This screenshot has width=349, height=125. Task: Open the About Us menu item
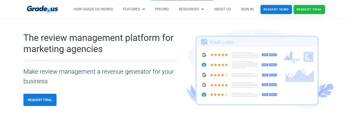pyautogui.click(x=222, y=9)
